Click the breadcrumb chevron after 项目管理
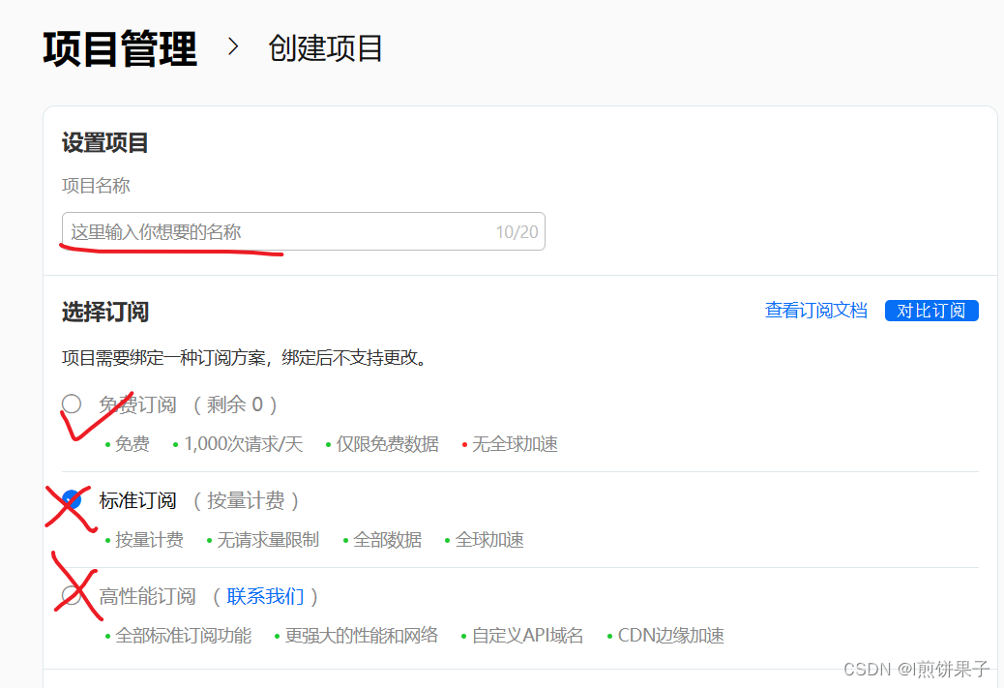This screenshot has height=688, width=1004. (233, 46)
